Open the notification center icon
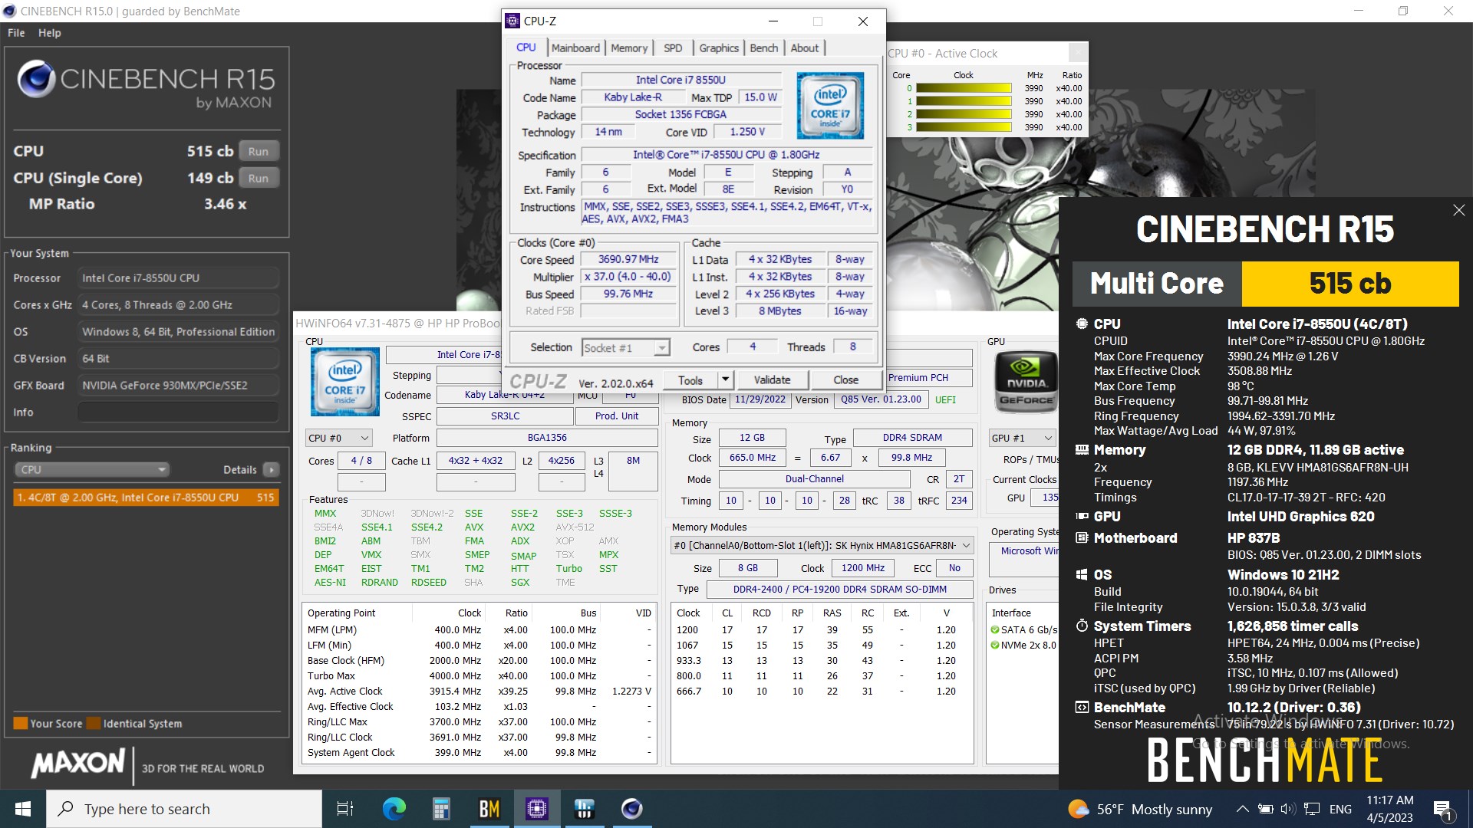Image resolution: width=1473 pixels, height=828 pixels. click(1442, 810)
